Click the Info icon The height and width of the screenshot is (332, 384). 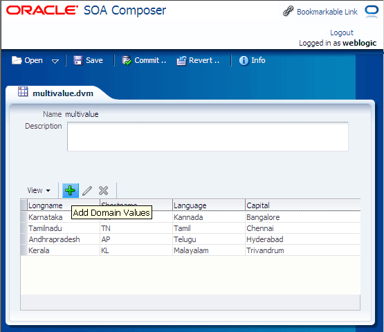(244, 60)
